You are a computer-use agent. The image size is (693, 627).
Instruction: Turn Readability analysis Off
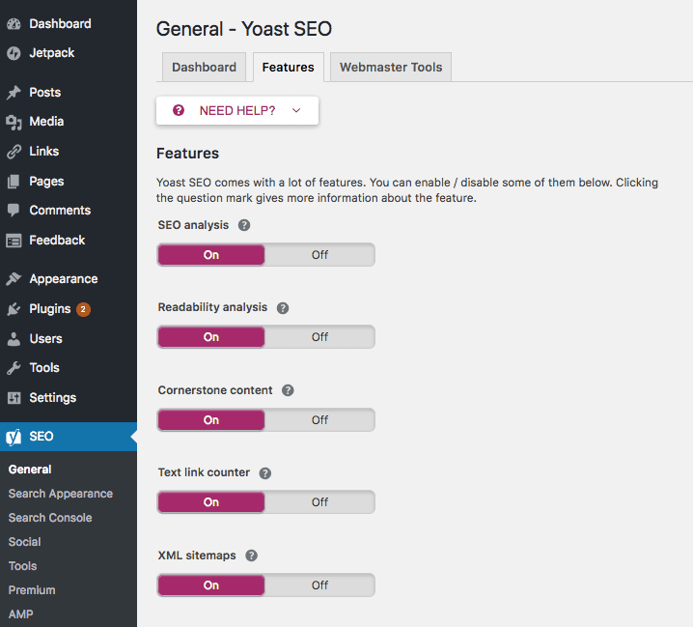[x=319, y=337]
